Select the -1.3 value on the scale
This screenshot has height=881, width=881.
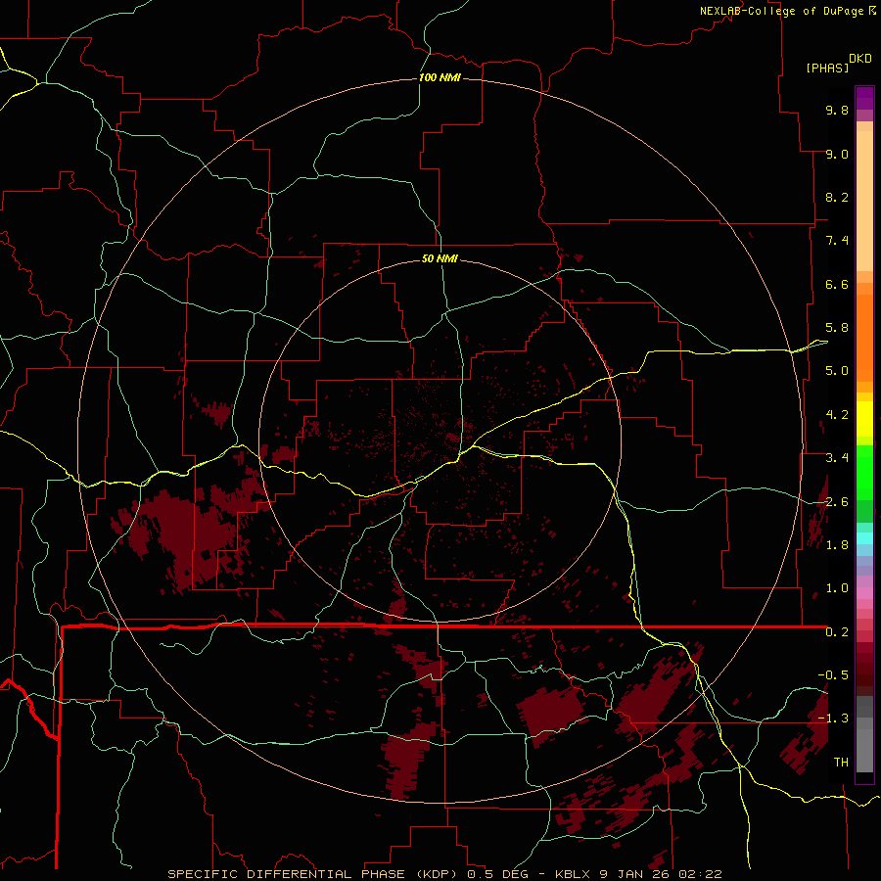pyautogui.click(x=833, y=719)
